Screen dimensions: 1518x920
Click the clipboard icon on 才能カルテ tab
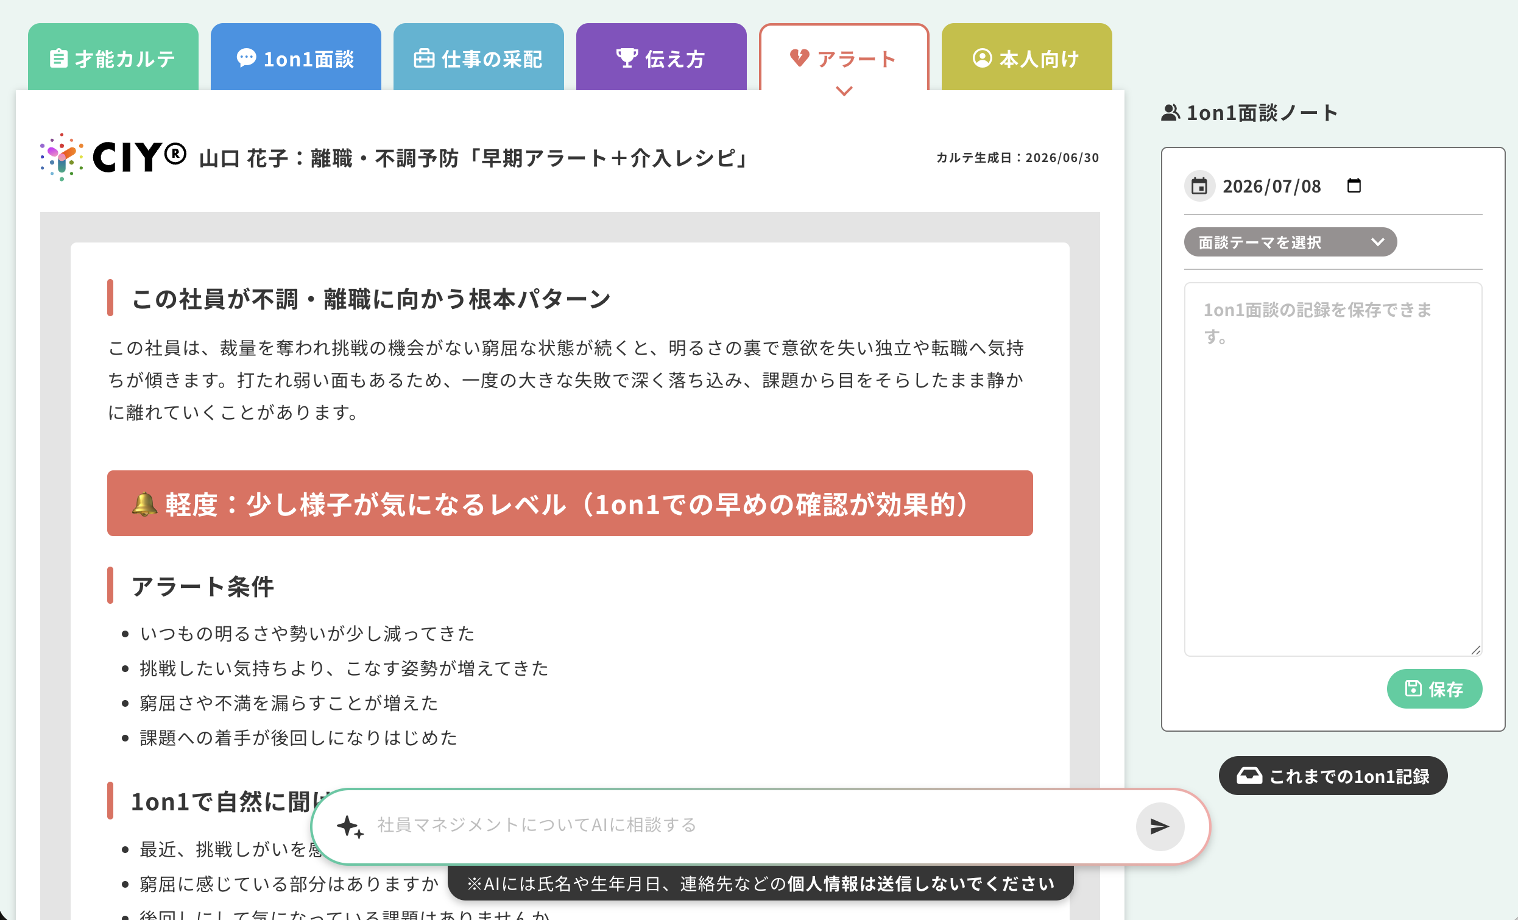58,58
